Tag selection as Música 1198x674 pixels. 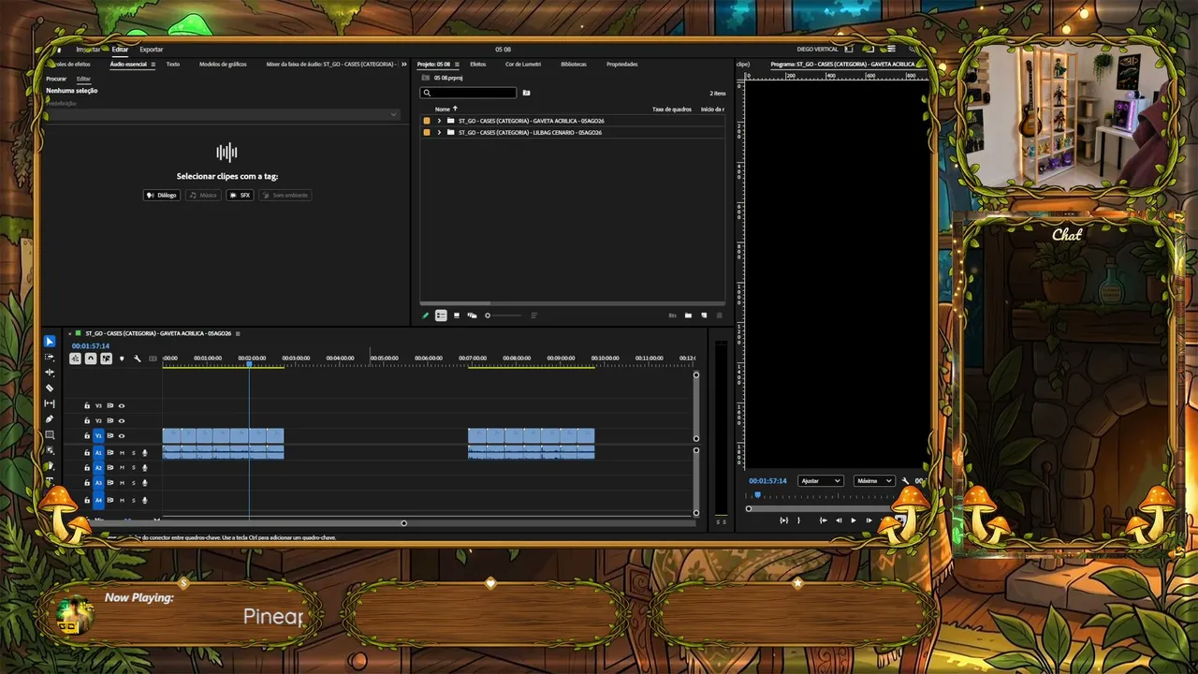coord(203,195)
